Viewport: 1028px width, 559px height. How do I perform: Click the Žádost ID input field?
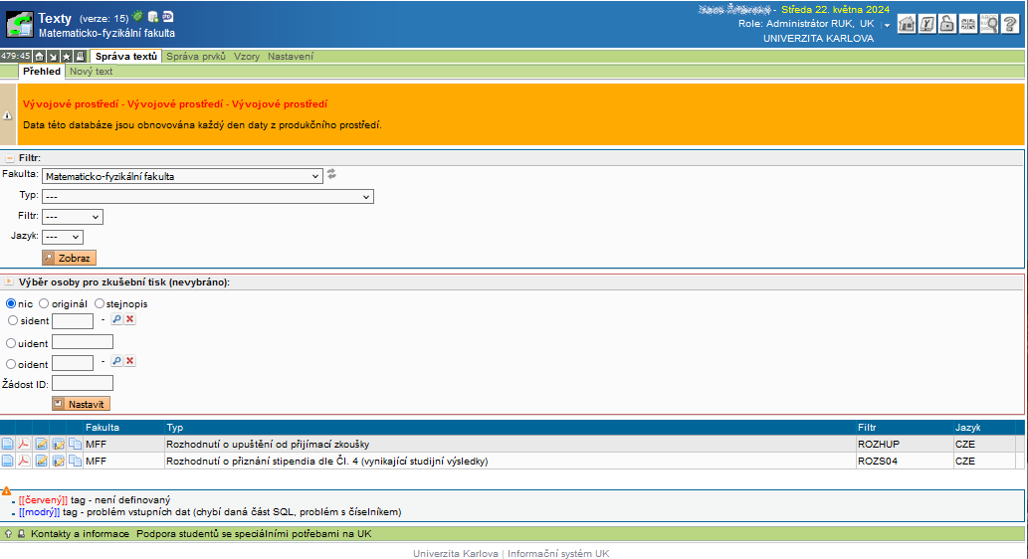coord(83,383)
